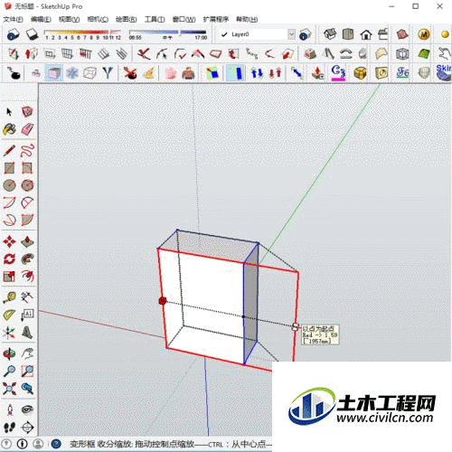Screen dimensions: 452x452
Task: Open the 绘图(R) menu
Action: pos(127,19)
